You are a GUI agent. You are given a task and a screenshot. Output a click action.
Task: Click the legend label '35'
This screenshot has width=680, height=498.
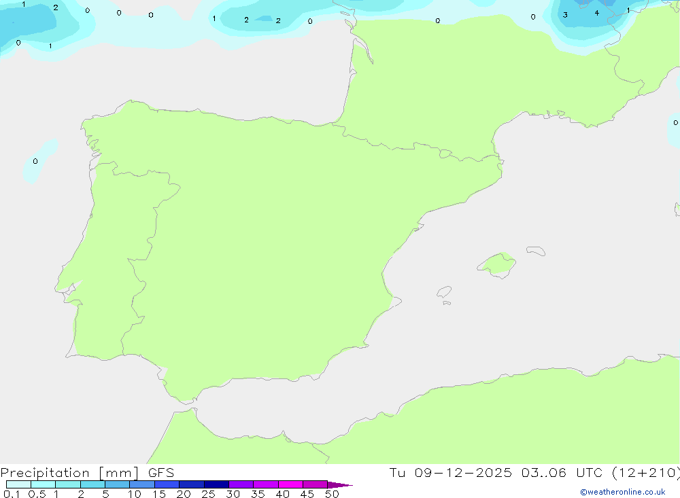tap(258, 494)
